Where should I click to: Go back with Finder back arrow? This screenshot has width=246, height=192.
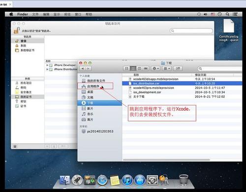83,69
